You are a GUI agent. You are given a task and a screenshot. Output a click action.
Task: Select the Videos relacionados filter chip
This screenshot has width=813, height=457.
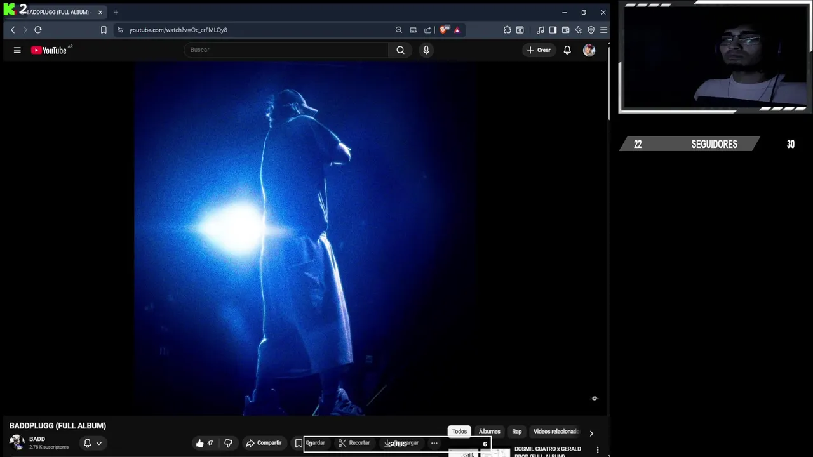(x=556, y=432)
